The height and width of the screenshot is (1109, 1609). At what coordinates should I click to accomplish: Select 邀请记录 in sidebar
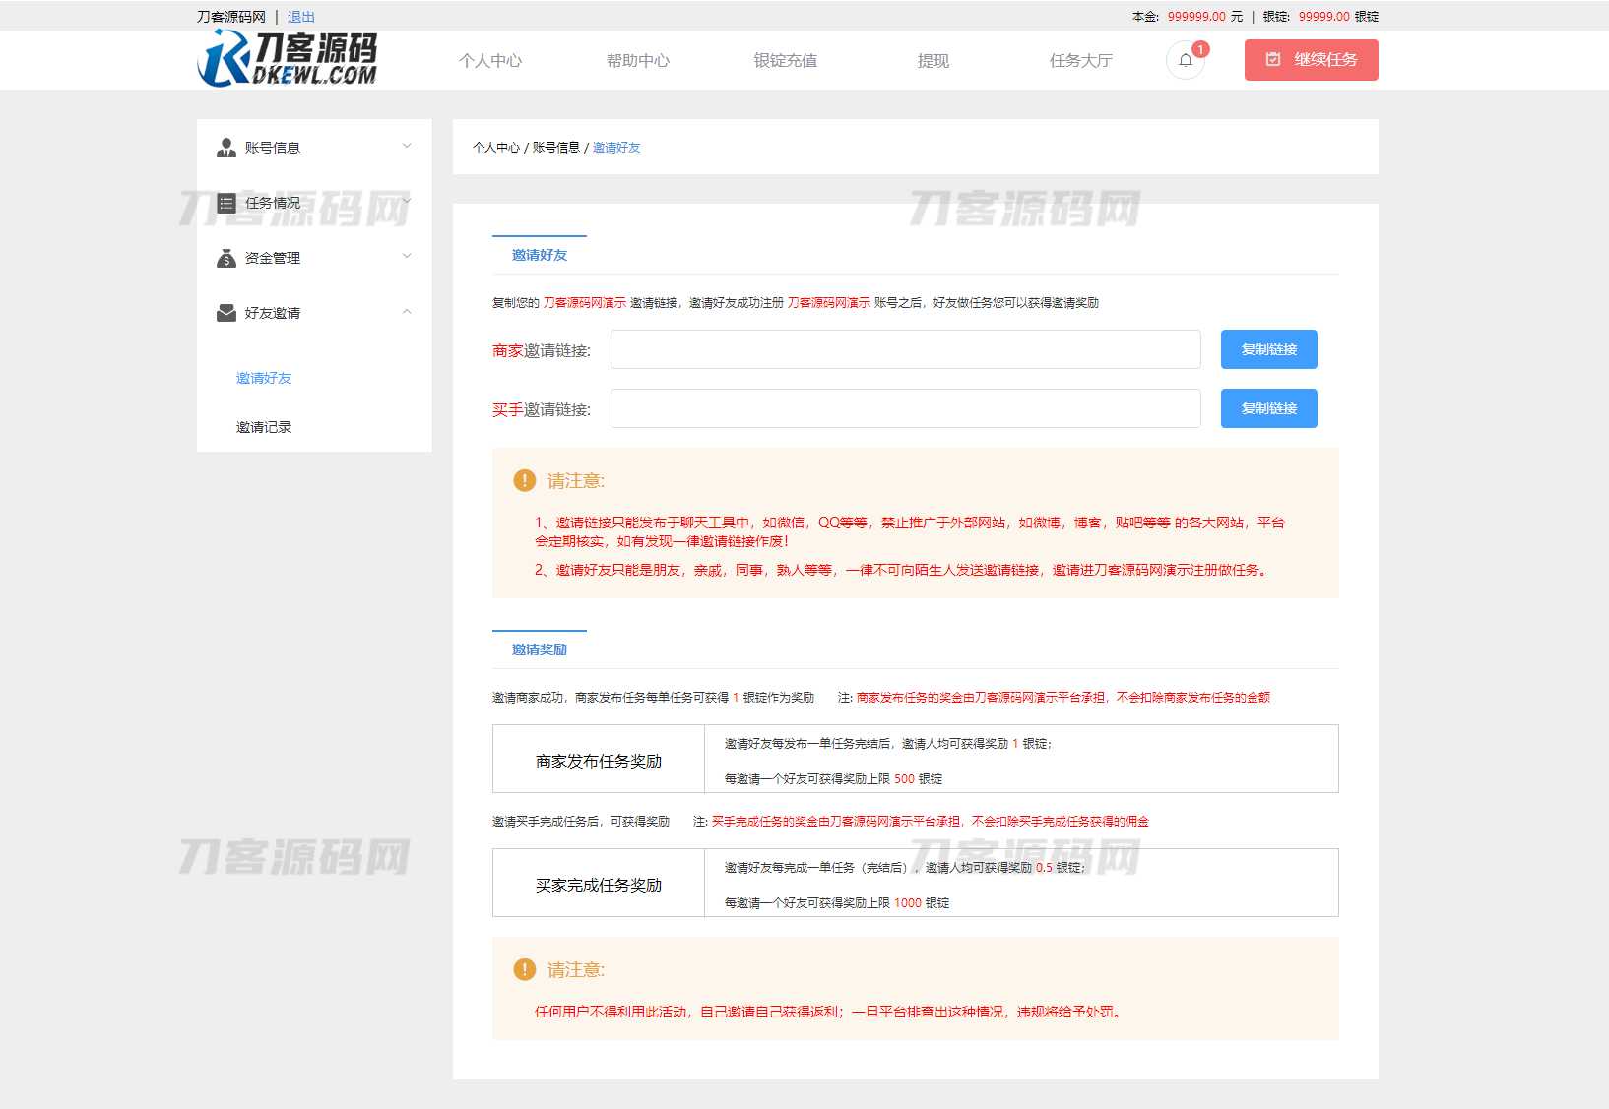click(x=264, y=427)
